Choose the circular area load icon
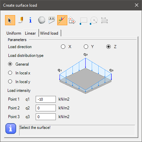Image resolution: width=142 pixels, height=142 pixels. point(94,21)
